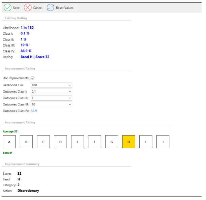Open the Outcomes Class II dropdown

click(x=69, y=98)
